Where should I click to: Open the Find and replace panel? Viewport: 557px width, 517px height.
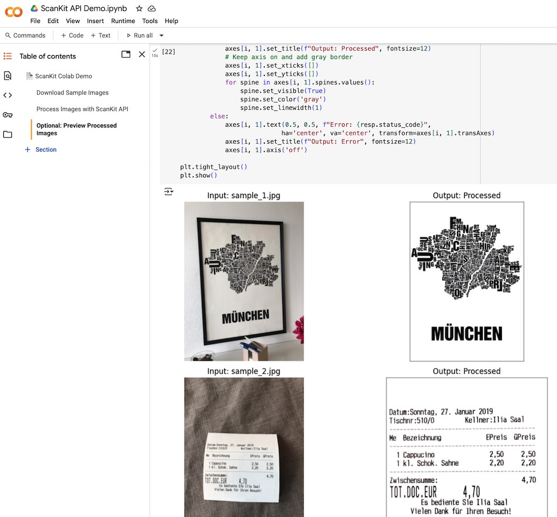pos(8,76)
